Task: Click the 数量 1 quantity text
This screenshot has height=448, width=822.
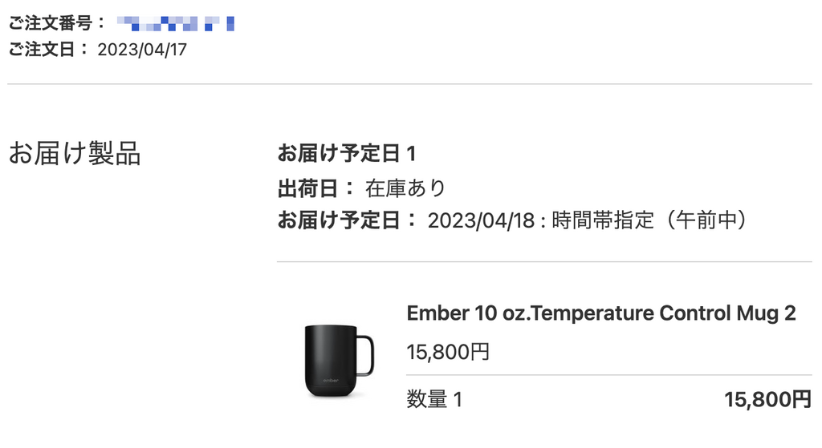Action: (x=434, y=398)
